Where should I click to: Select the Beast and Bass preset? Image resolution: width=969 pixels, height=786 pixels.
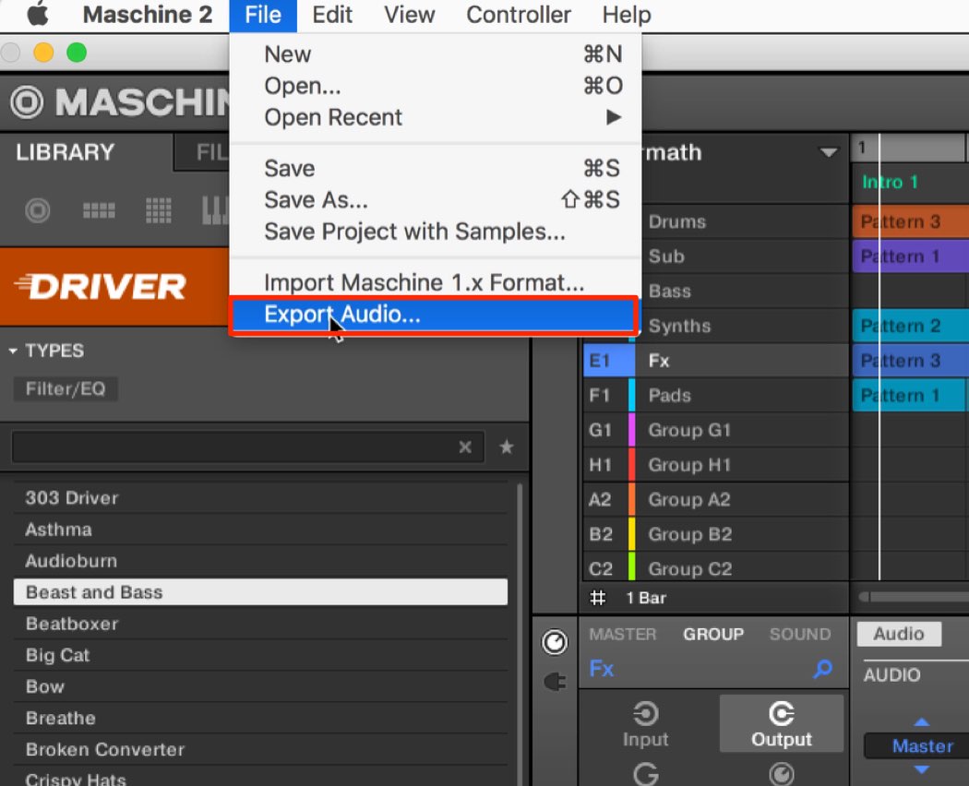coord(260,592)
